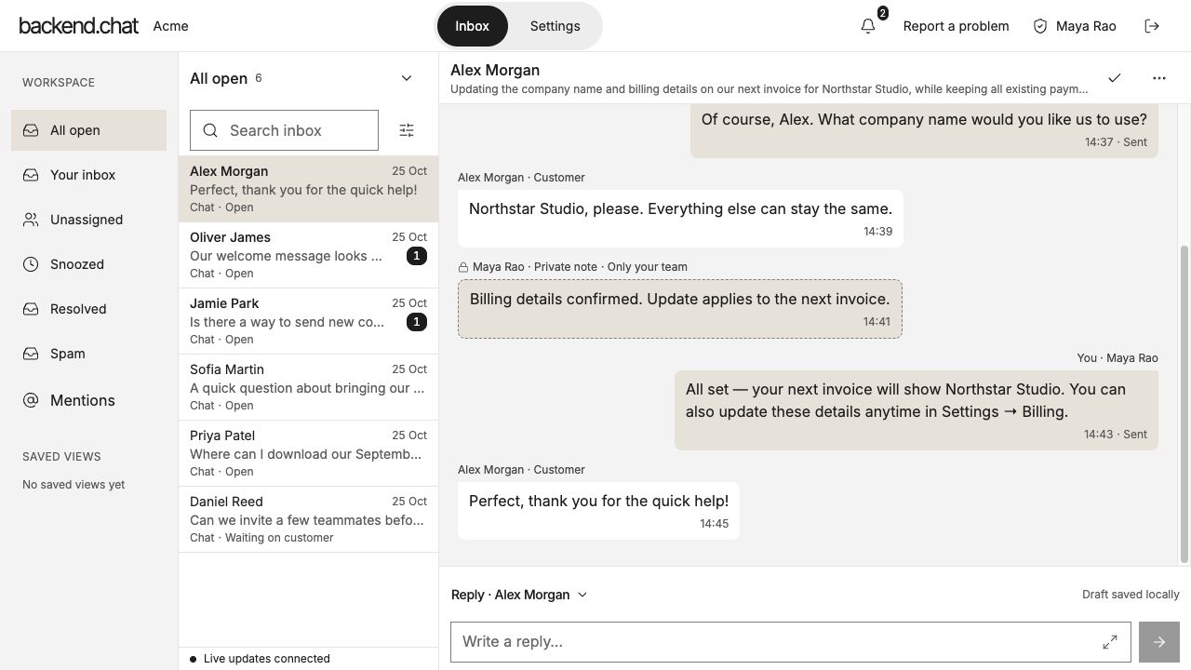Open Priya Patel conversation

308,453
